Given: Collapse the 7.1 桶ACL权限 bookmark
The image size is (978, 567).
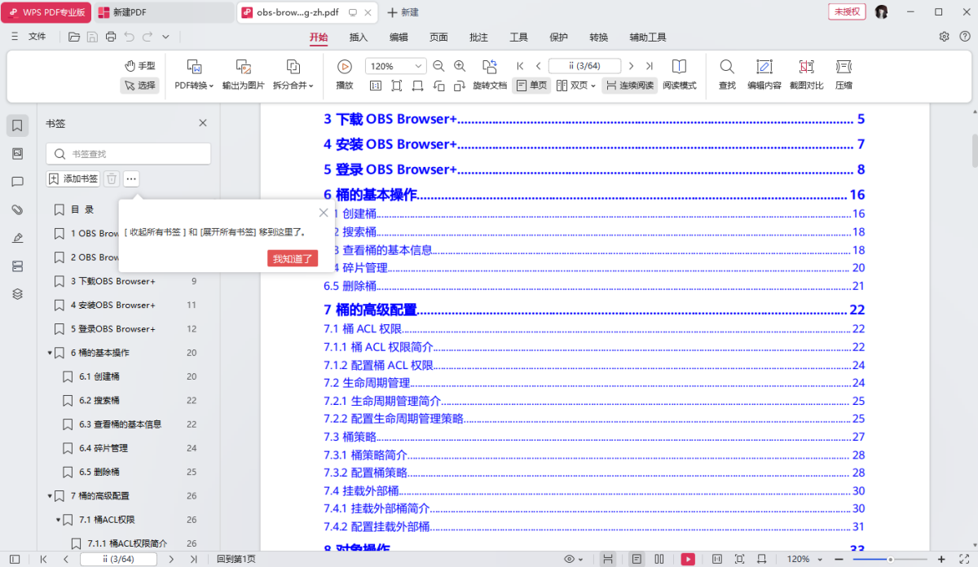Looking at the screenshot, I should coord(58,520).
